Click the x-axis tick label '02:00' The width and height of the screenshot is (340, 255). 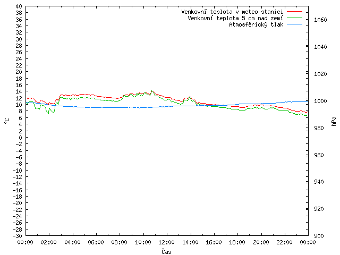click(x=49, y=242)
